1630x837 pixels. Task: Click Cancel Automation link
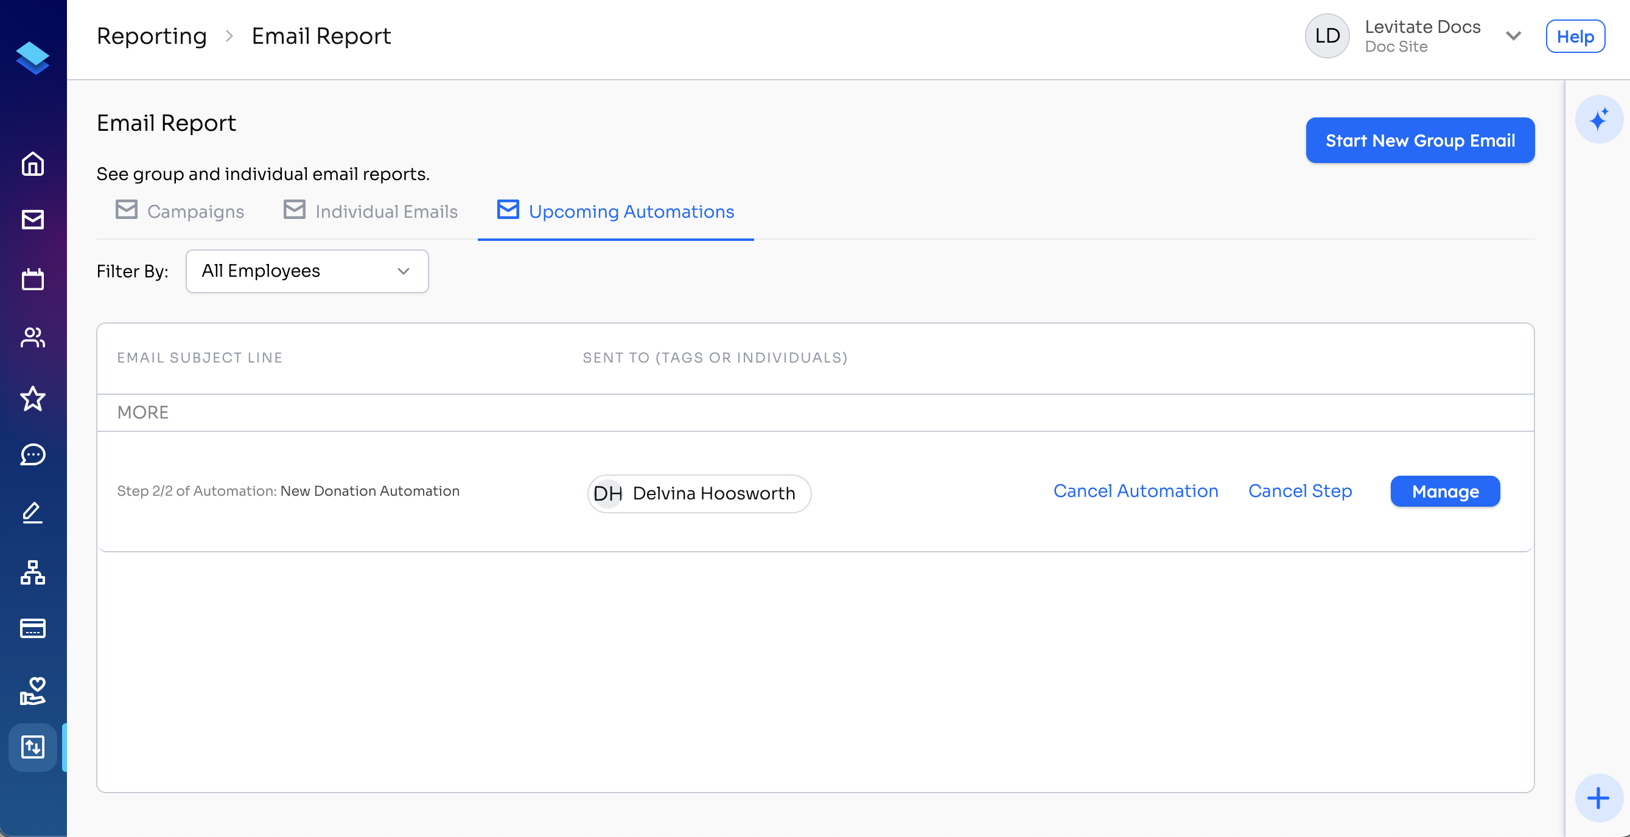coord(1136,491)
